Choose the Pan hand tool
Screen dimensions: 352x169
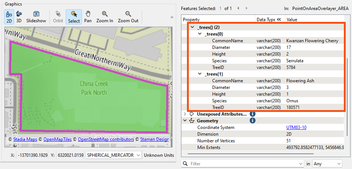click(88, 17)
